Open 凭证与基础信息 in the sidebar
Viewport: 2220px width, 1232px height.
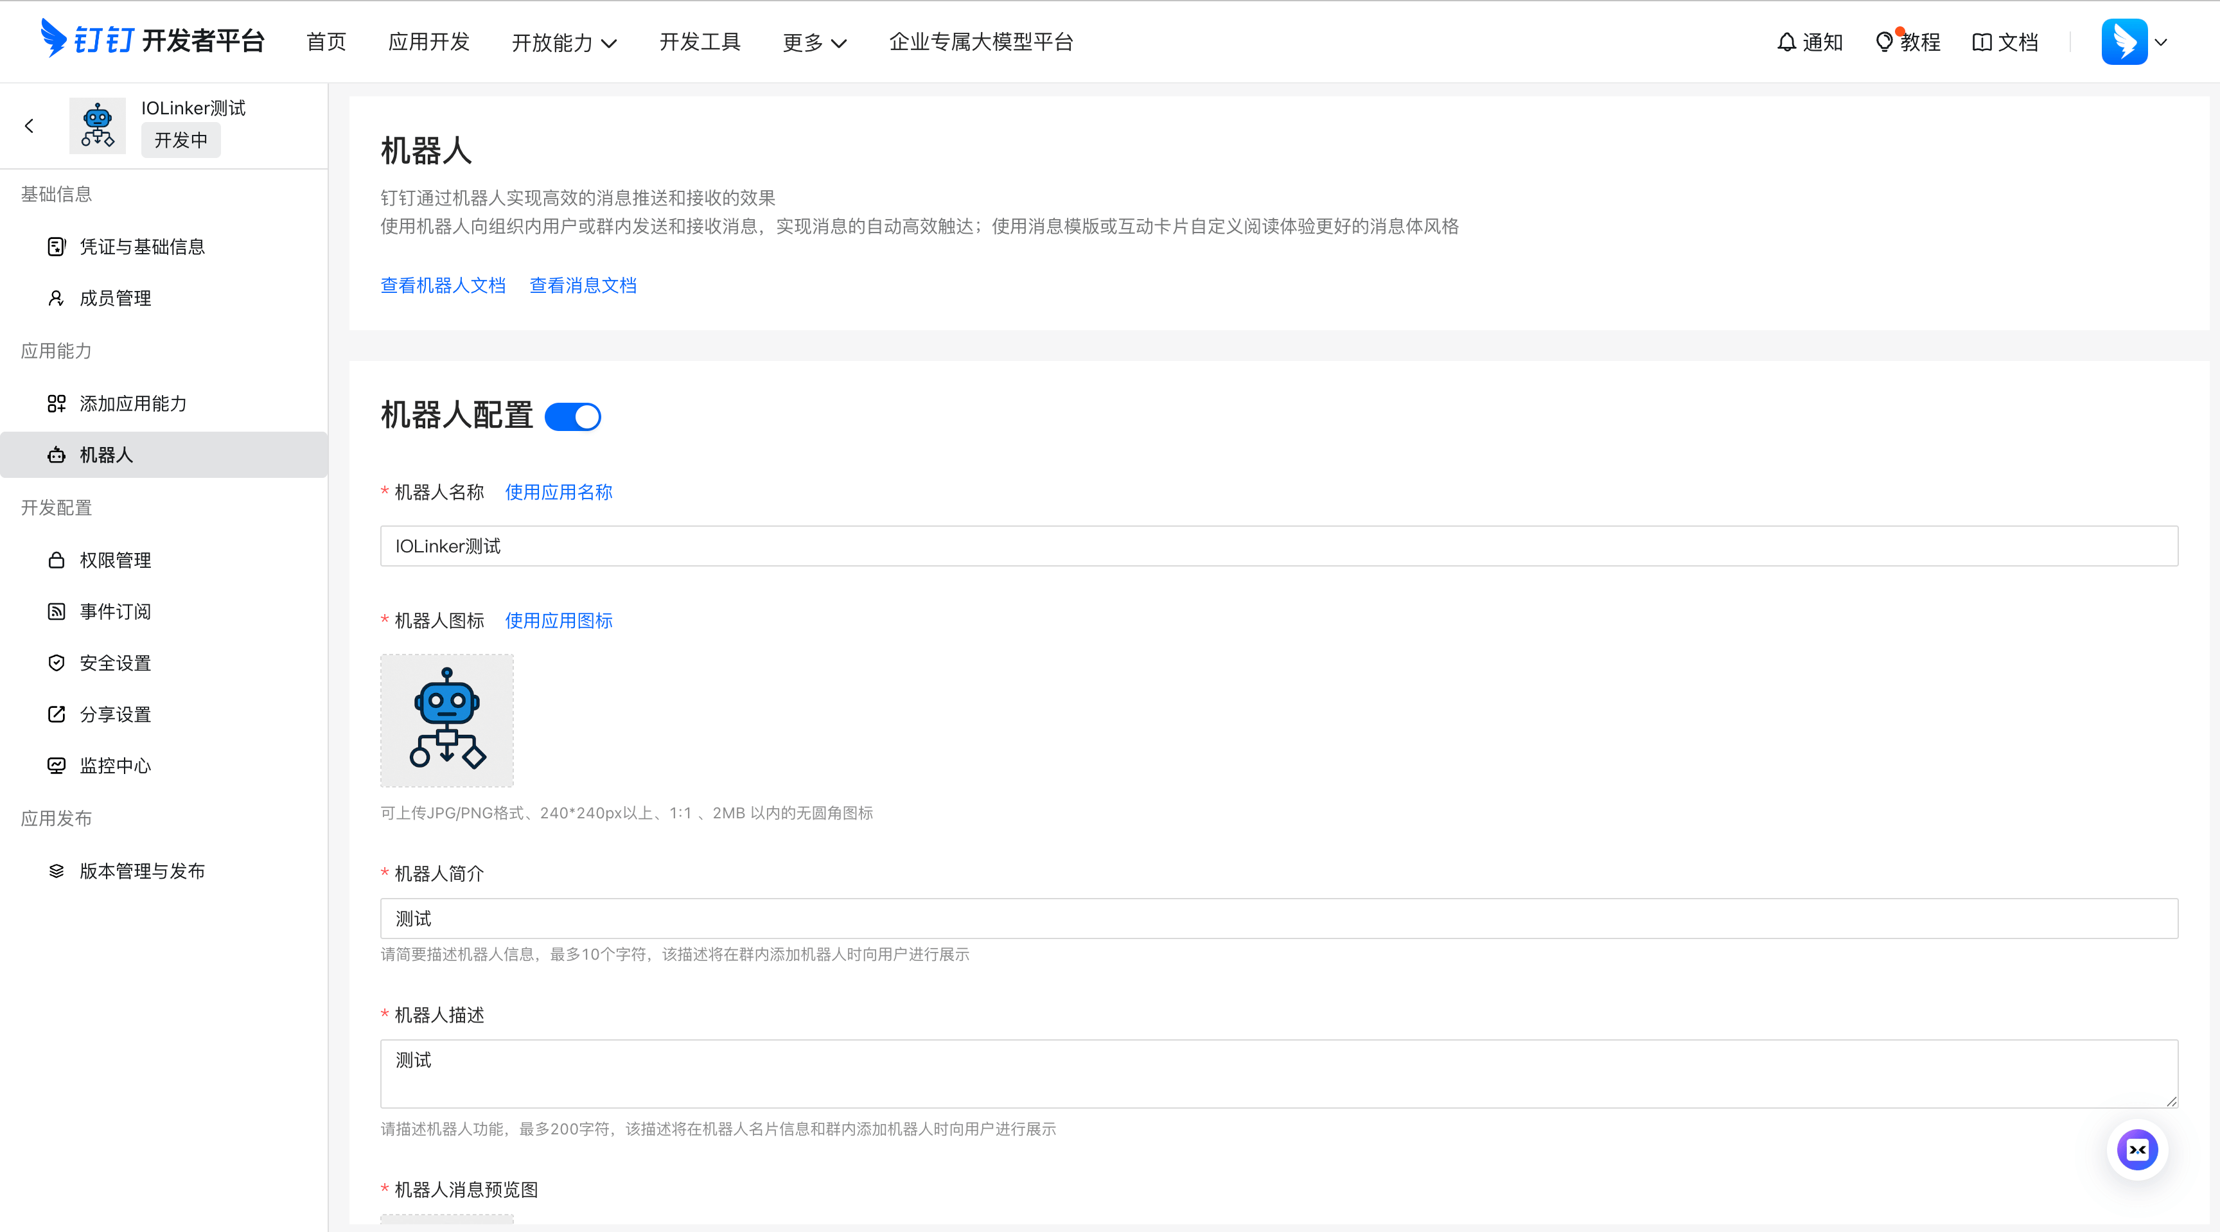coord(141,247)
